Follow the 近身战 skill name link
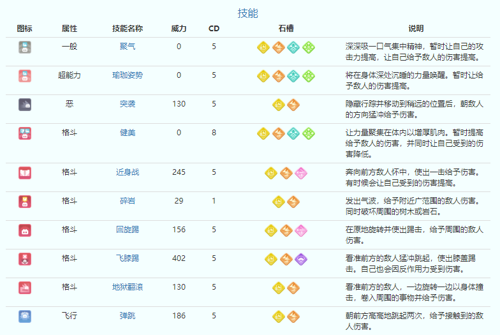Screen dimensions: 500x335 click(128, 172)
